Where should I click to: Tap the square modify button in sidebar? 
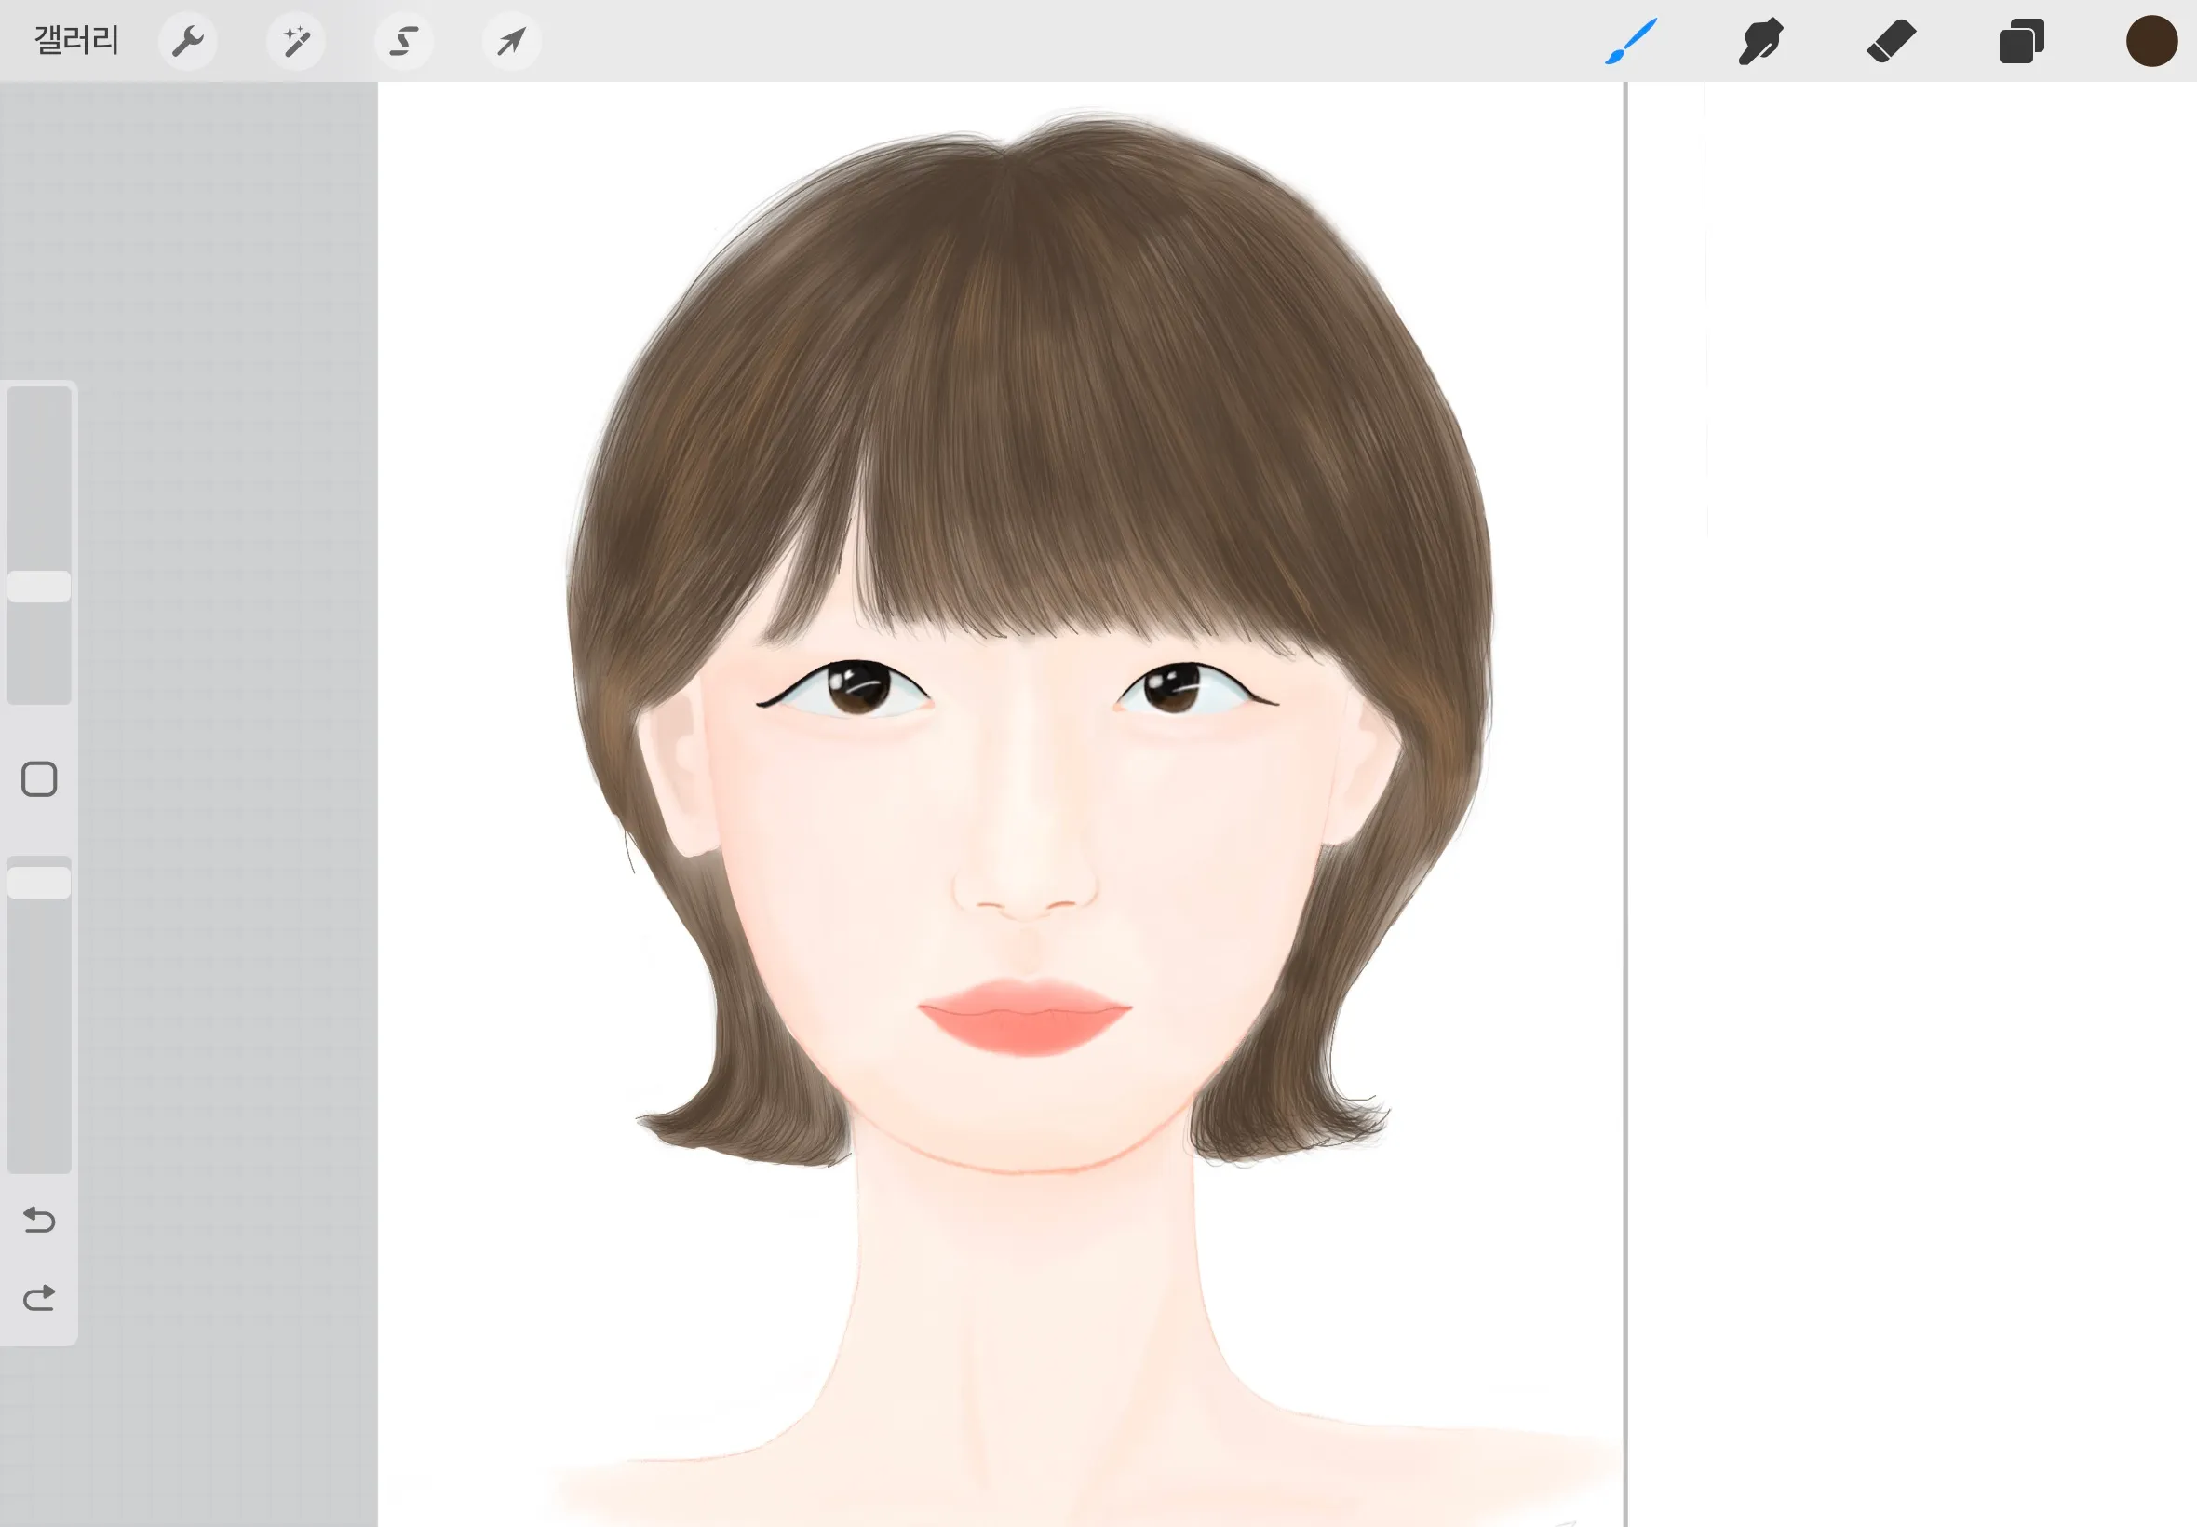pyautogui.click(x=39, y=778)
